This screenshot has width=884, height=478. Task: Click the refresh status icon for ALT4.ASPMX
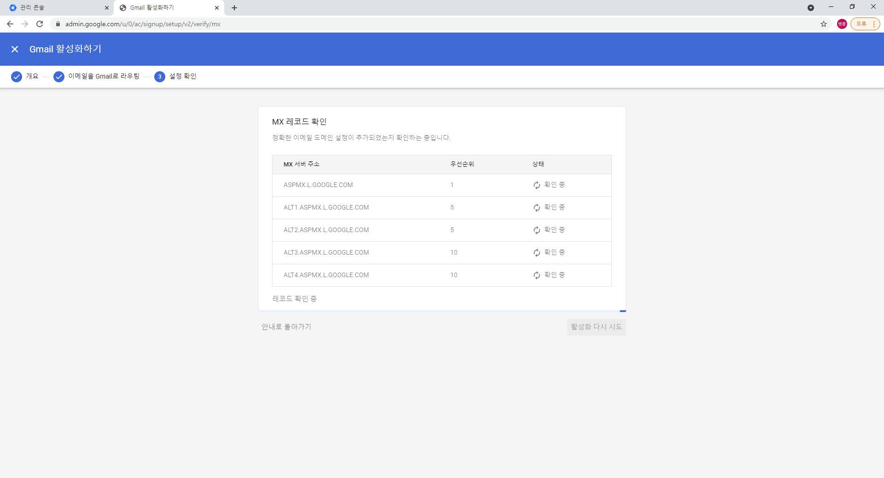pos(537,275)
